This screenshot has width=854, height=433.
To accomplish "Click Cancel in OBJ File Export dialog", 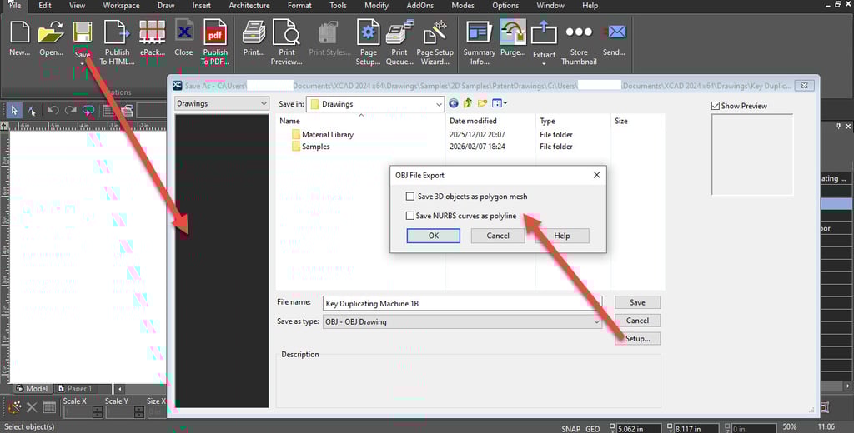I will pos(498,236).
